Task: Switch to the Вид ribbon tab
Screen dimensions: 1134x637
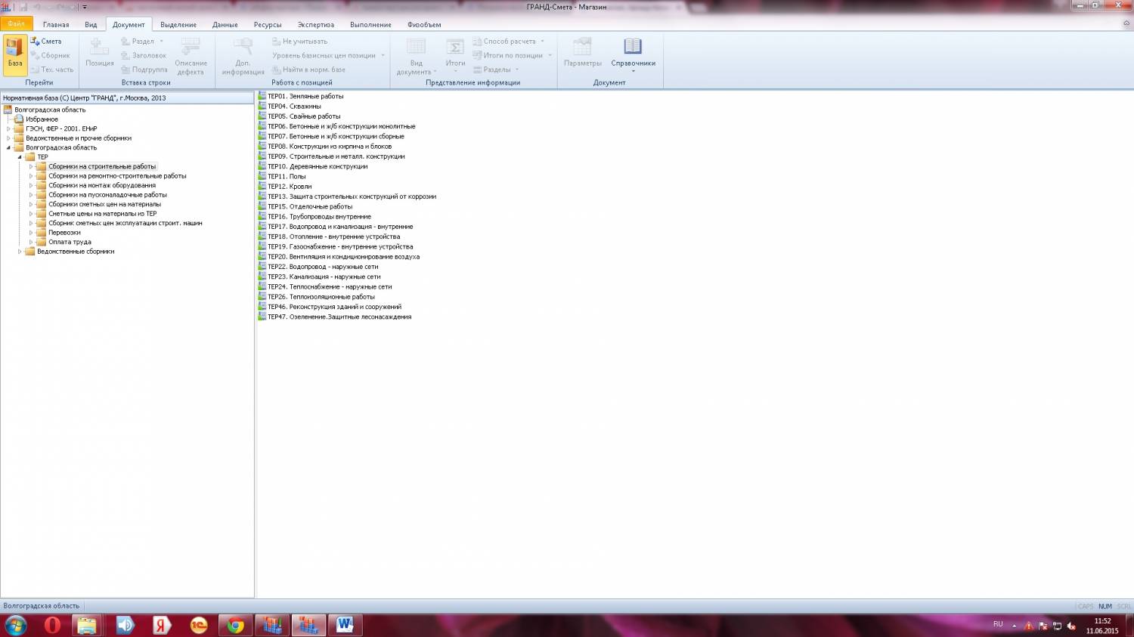Action: click(x=91, y=25)
